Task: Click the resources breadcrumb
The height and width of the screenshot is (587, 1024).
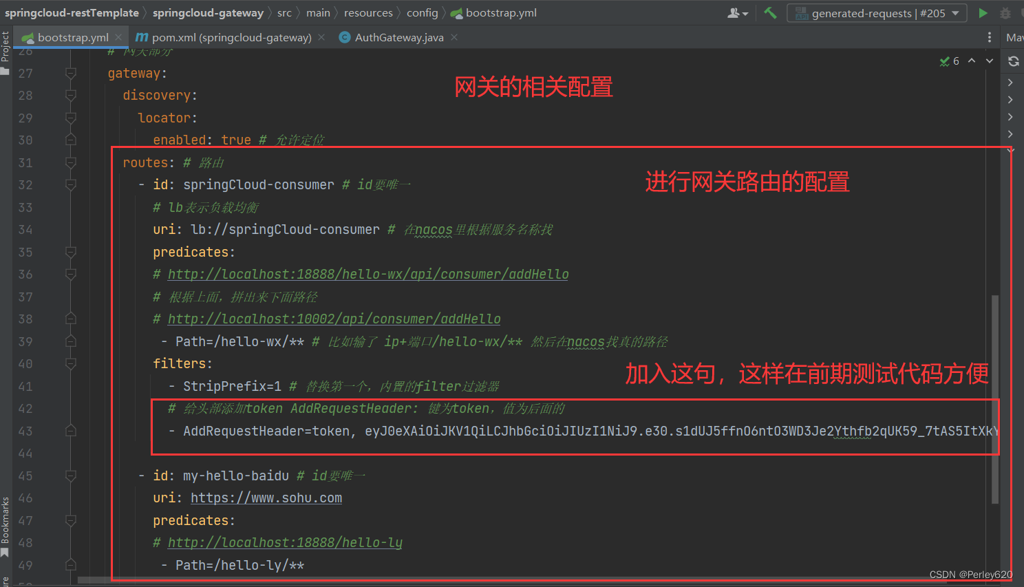Action: click(x=368, y=13)
